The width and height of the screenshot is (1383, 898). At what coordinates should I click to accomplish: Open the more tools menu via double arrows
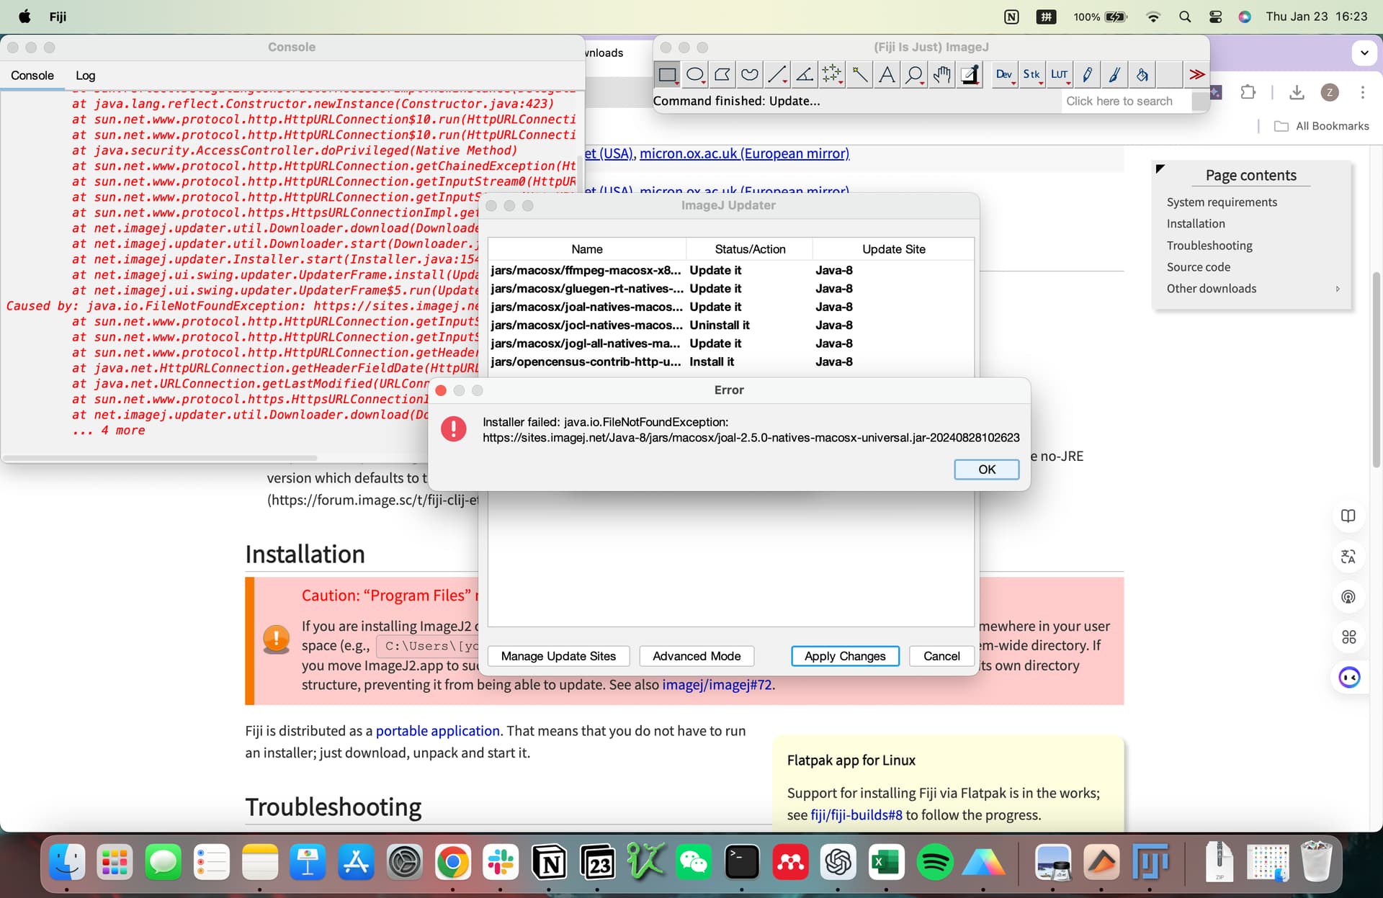[x=1196, y=74]
